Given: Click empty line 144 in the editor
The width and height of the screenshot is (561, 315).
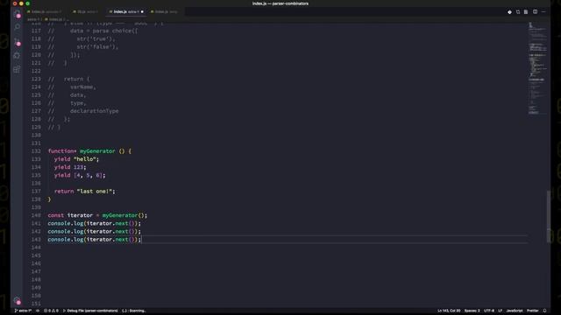Looking at the screenshot, I should (287, 248).
